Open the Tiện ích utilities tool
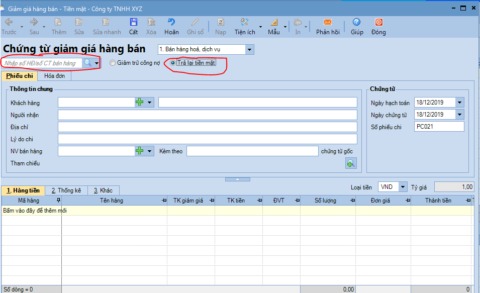Viewport: 480px width, 293px height. pos(245,26)
